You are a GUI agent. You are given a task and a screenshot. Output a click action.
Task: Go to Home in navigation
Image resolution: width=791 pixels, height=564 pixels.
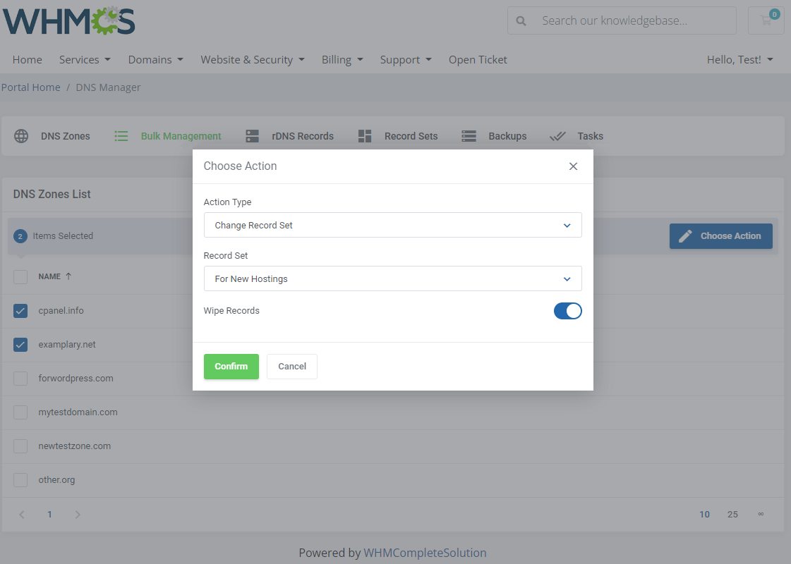28,59
